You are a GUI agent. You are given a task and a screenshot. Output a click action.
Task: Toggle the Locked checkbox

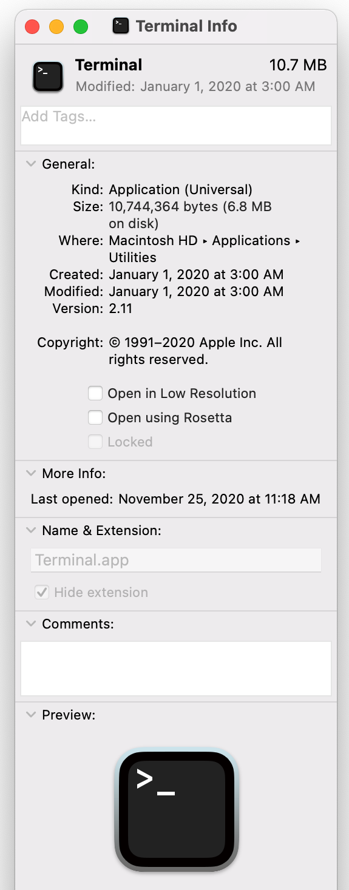[x=95, y=442]
